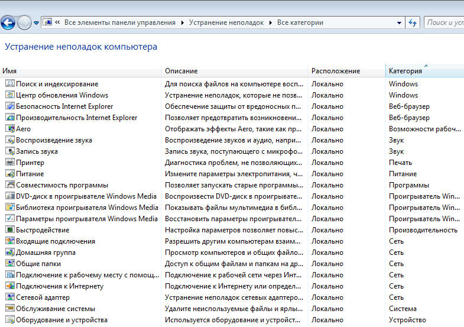Screen dimensions: 464x327
Task: Select 'Воспроизведение звука' name text
Action: point(54,140)
